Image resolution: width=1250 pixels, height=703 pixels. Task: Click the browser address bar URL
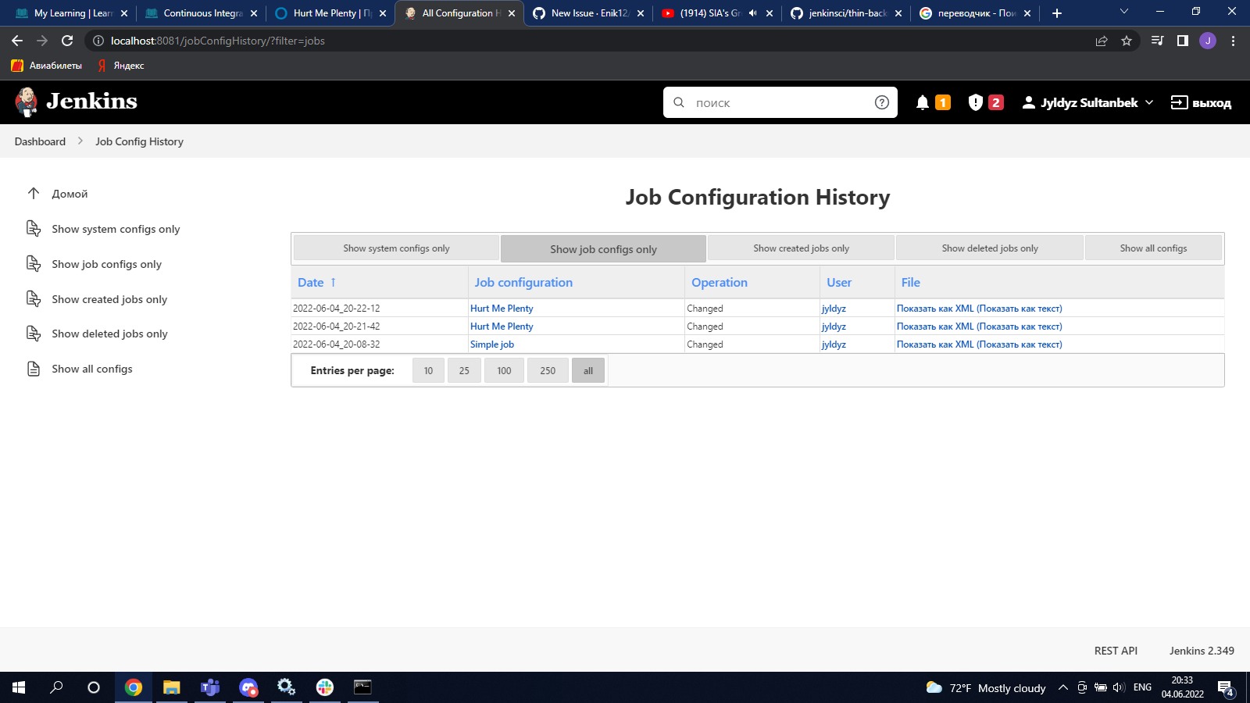(x=217, y=41)
